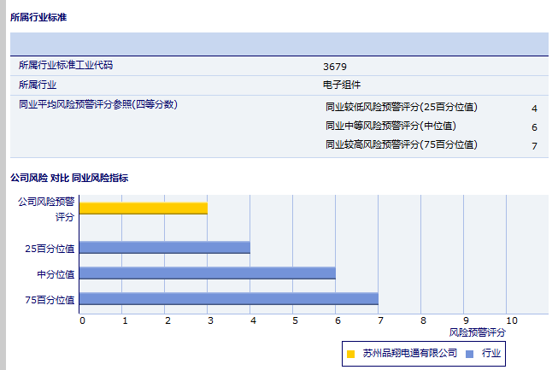Screen dimensions: 558x370
Task: Click the 所属行业 row label
Action: [x=38, y=84]
